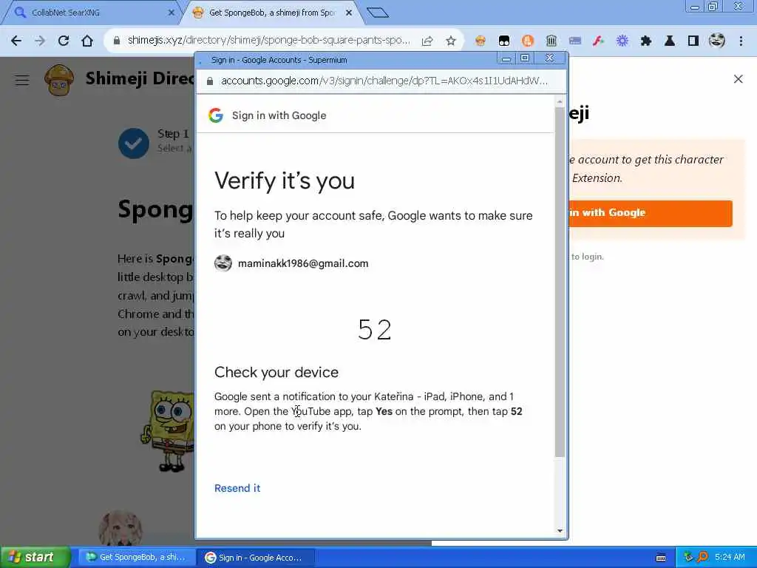757x568 pixels.
Task: View site info padlock for shimejis.xyz
Action: coord(116,41)
